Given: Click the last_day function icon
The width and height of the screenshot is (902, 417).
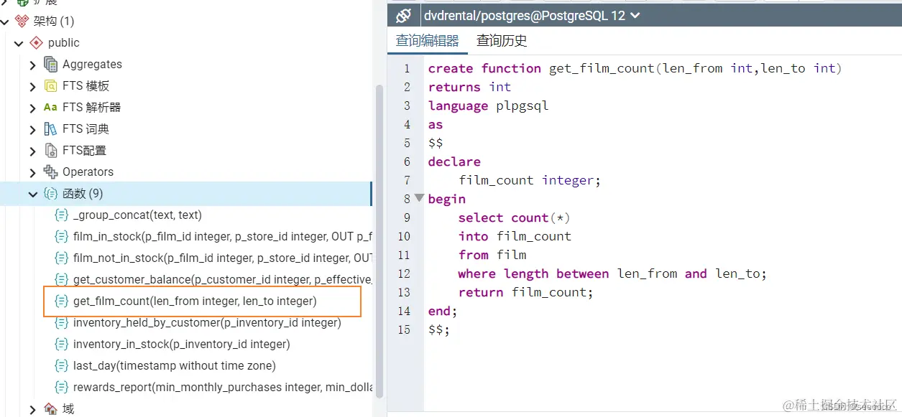Looking at the screenshot, I should (62, 366).
